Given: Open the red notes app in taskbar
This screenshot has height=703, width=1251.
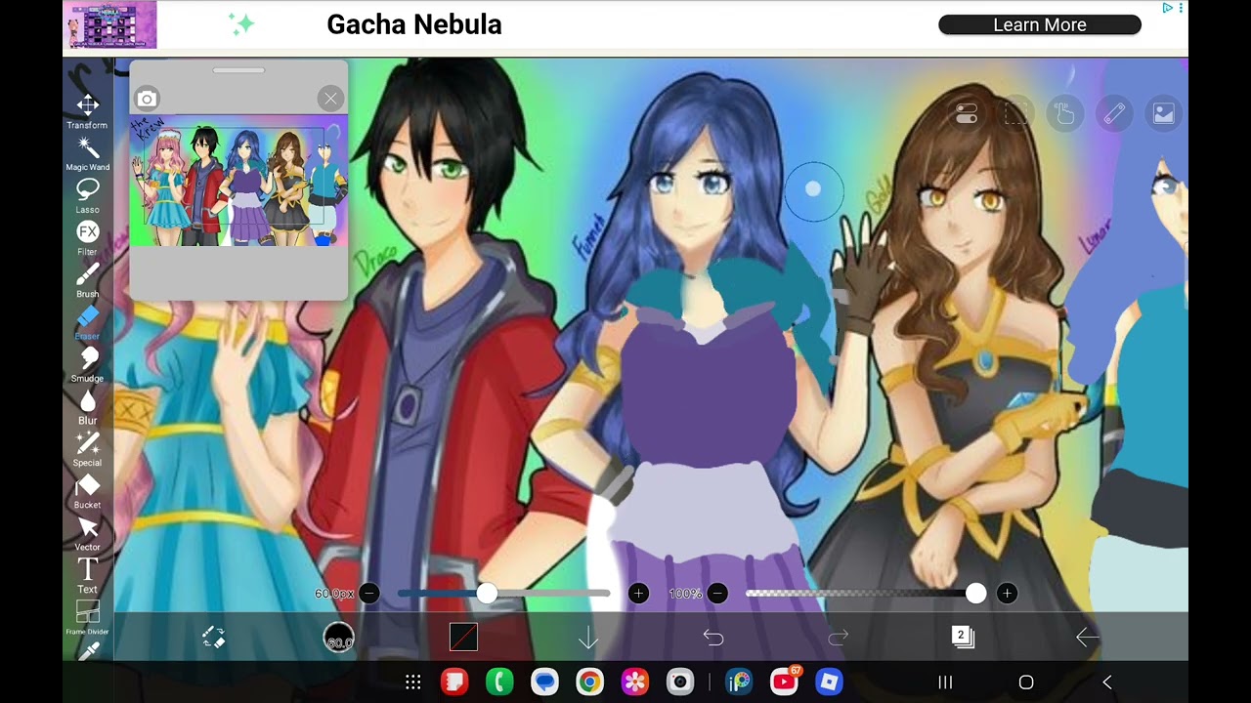Looking at the screenshot, I should [x=453, y=682].
